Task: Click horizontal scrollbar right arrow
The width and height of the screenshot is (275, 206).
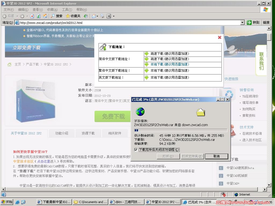Action: click(x=265, y=189)
